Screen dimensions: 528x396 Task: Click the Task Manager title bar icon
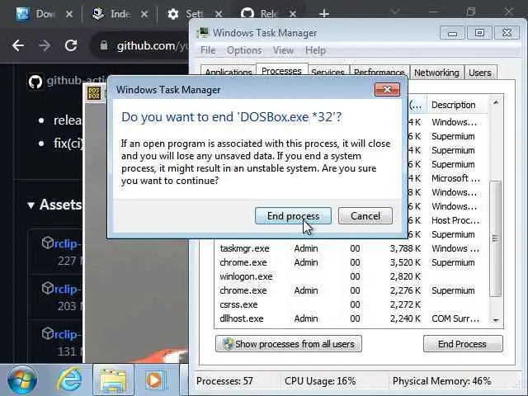point(203,33)
